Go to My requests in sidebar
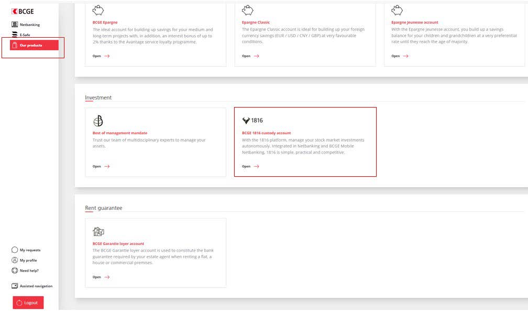 point(30,250)
